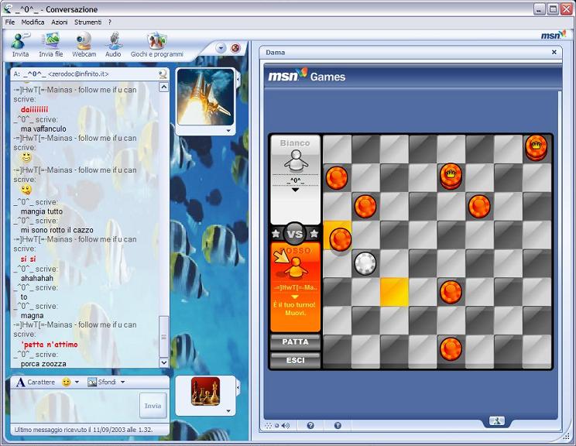Viewport: 576px width, 446px height.
Task: Click the Sfondi backgrounds button
Action: pos(101,382)
